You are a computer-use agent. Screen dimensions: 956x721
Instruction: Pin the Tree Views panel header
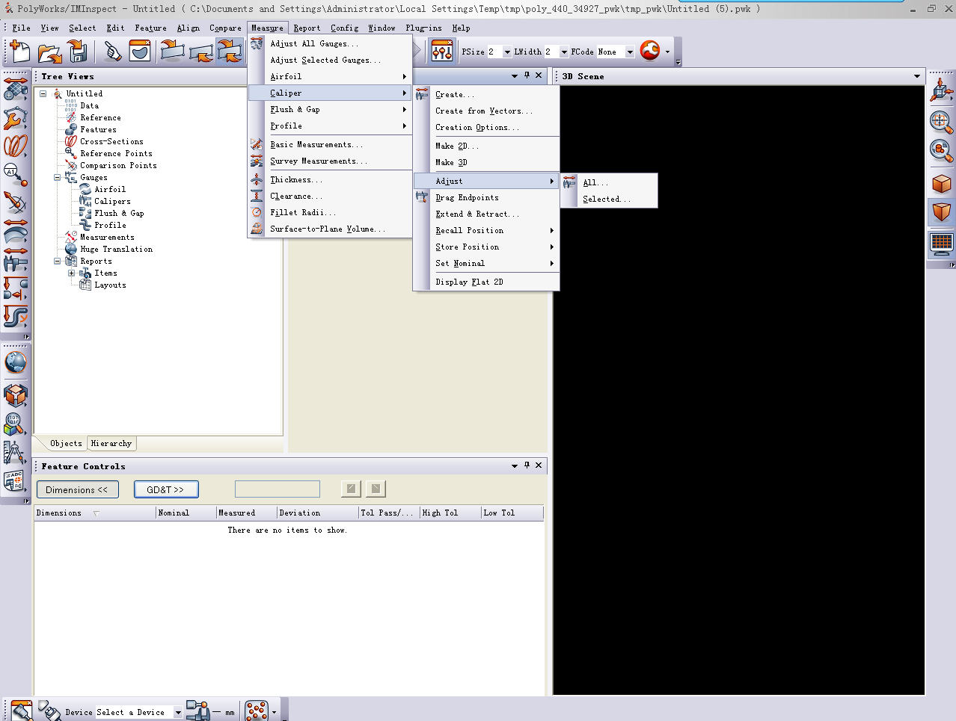click(527, 75)
